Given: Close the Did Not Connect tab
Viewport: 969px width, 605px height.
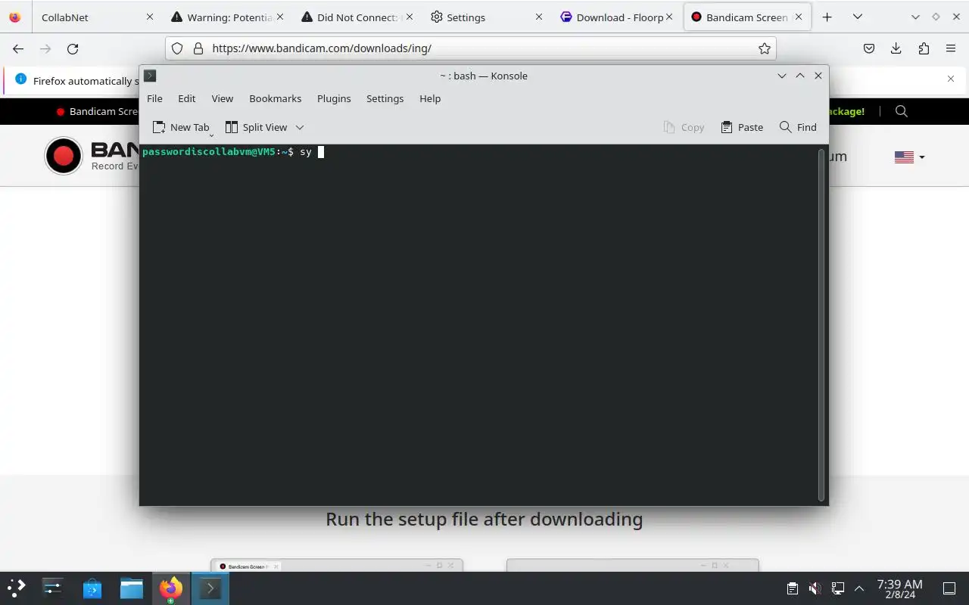Looking at the screenshot, I should pyautogui.click(x=410, y=17).
